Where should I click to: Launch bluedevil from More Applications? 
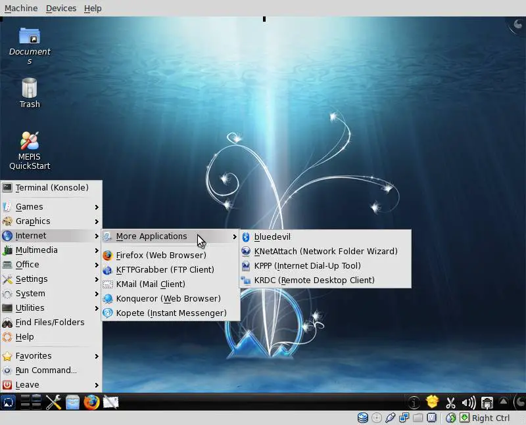(325, 237)
